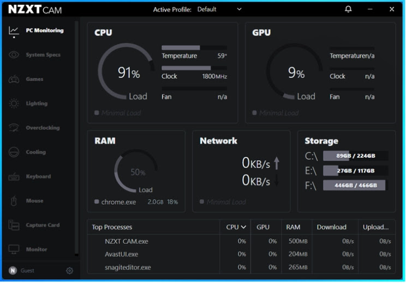Open the Keyboard icon in sidebar
Viewport: 406px width, 283px height.
coord(14,177)
